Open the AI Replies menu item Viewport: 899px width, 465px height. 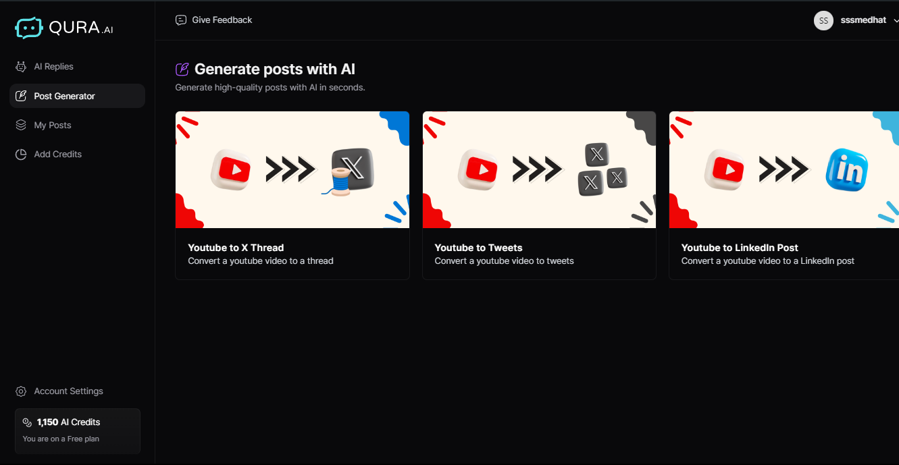pyautogui.click(x=53, y=67)
